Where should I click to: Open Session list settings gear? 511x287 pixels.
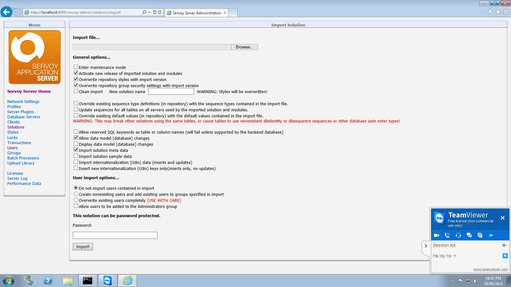tap(505, 245)
